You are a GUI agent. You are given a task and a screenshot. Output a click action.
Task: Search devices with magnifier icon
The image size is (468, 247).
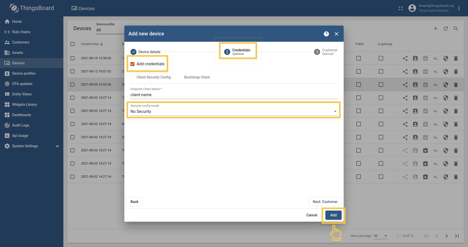[x=456, y=29]
